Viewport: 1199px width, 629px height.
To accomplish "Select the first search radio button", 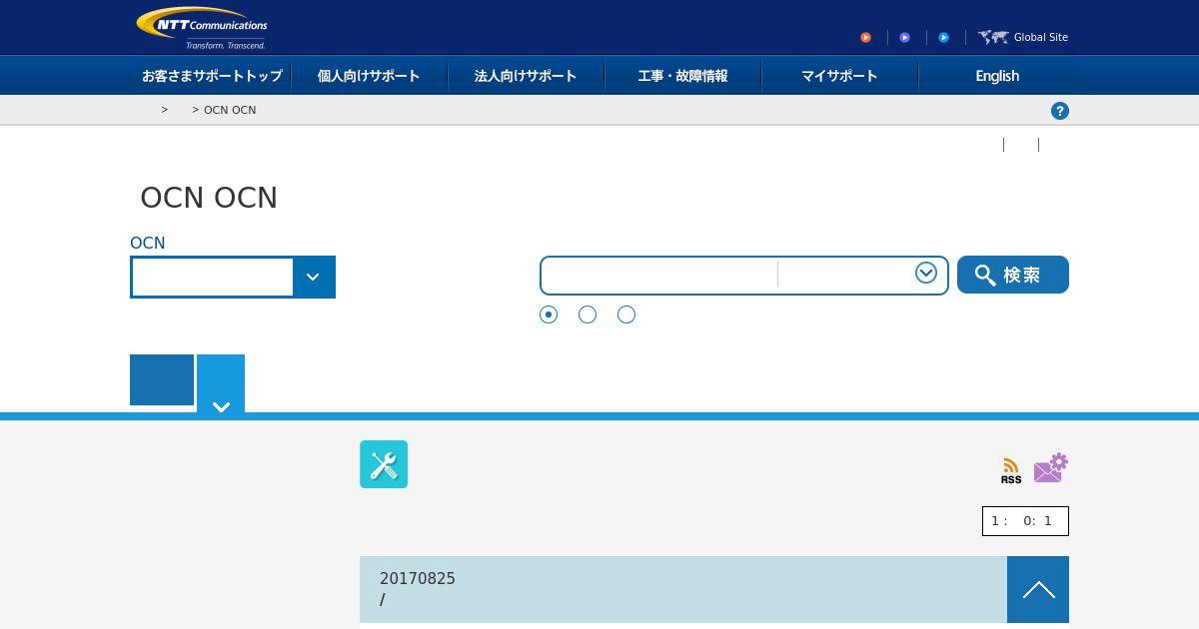I will (549, 314).
